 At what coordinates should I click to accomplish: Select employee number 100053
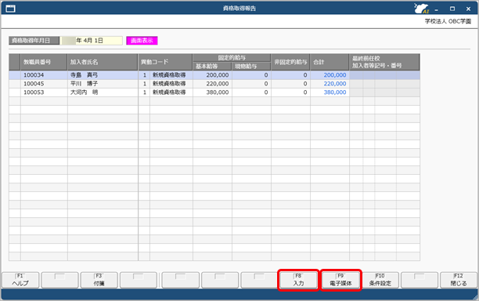(x=34, y=92)
